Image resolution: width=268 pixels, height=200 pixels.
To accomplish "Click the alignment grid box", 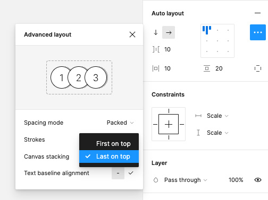I will coord(217,41).
